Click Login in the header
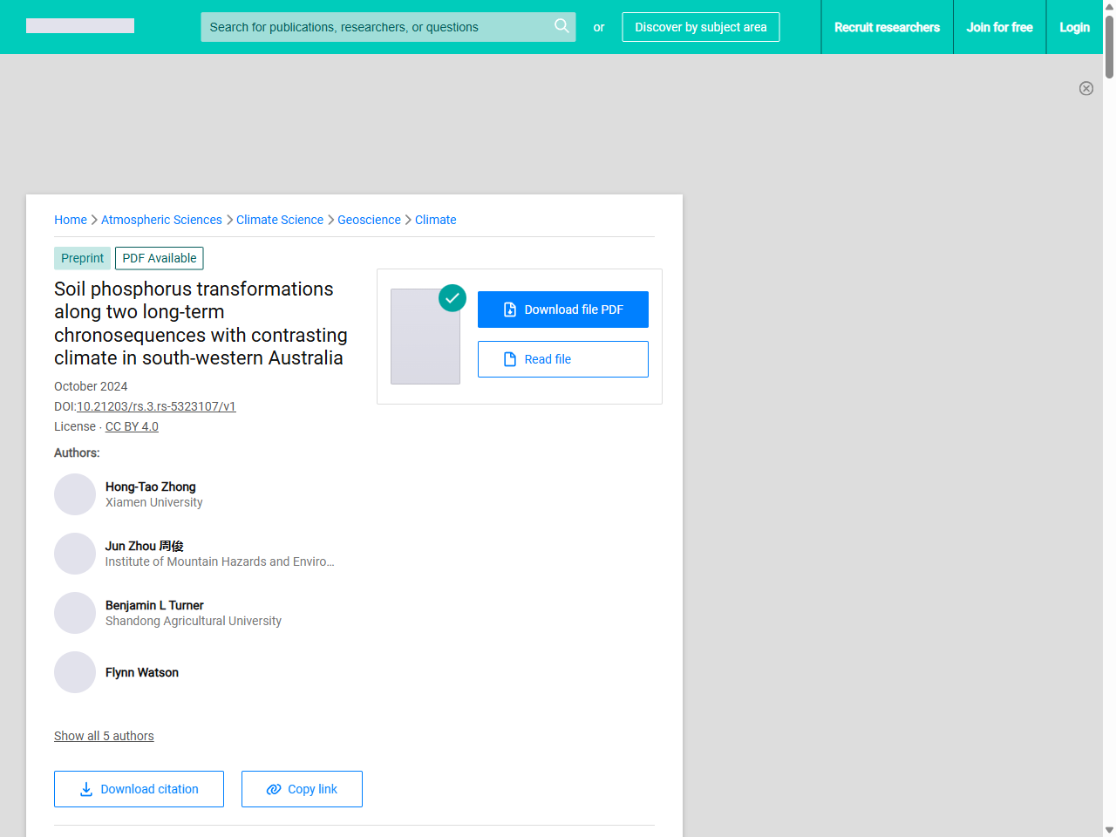 point(1074,27)
